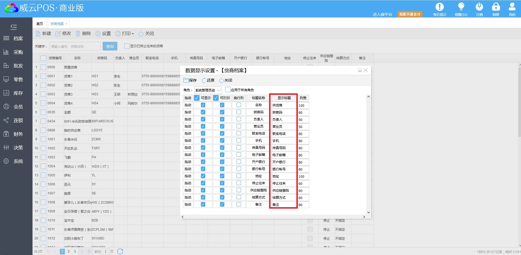Viewport: 521px width, 255px height.
Task: Click the refresh icon in pagination bar
Action: click(120, 251)
